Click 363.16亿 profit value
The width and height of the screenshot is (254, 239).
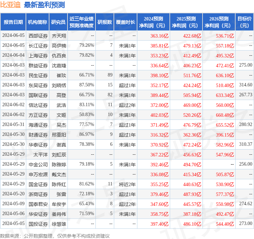[160, 36]
